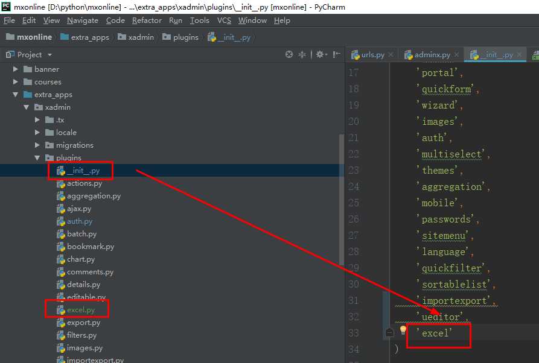Select batch.py in the project tree
Viewport: 539px width, 363px height.
tap(77, 234)
